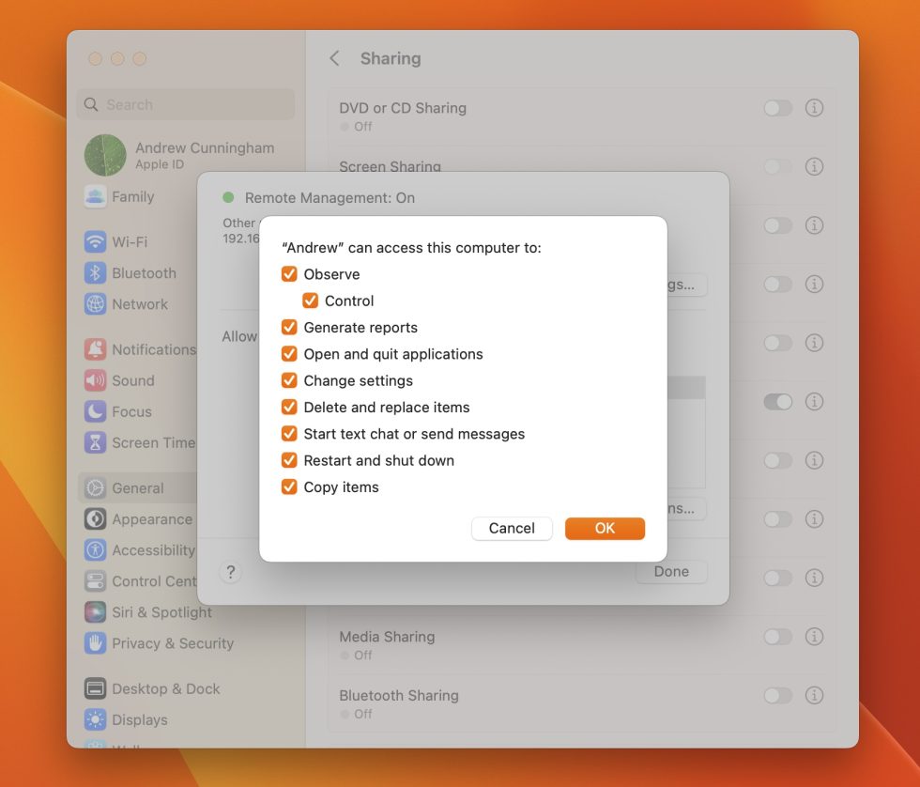Uncheck the Observe permission
Image resolution: width=920 pixels, height=787 pixels.
[290, 273]
